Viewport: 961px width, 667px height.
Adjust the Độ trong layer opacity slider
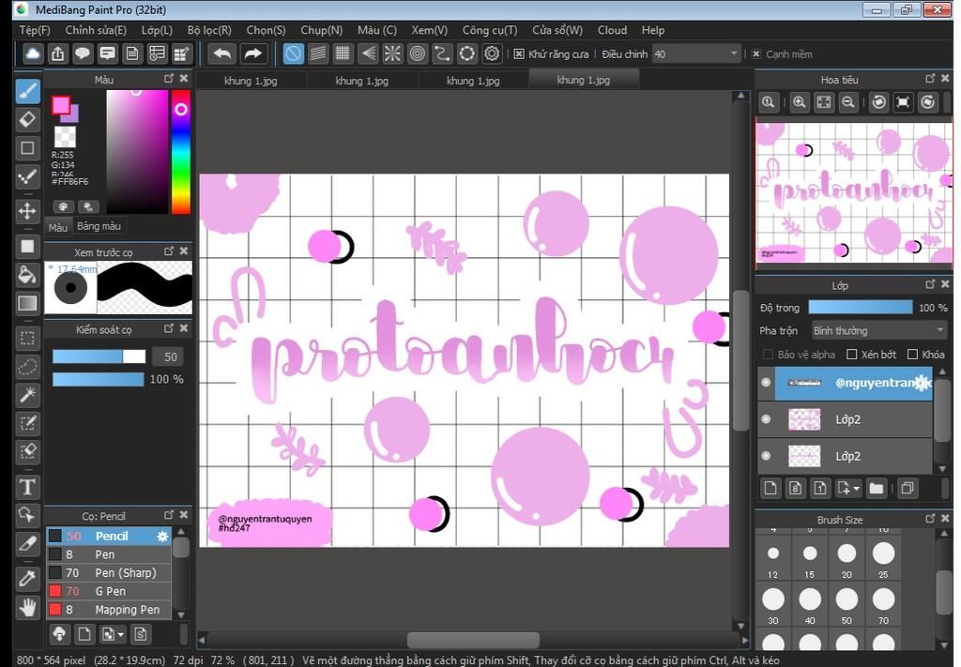[861, 308]
